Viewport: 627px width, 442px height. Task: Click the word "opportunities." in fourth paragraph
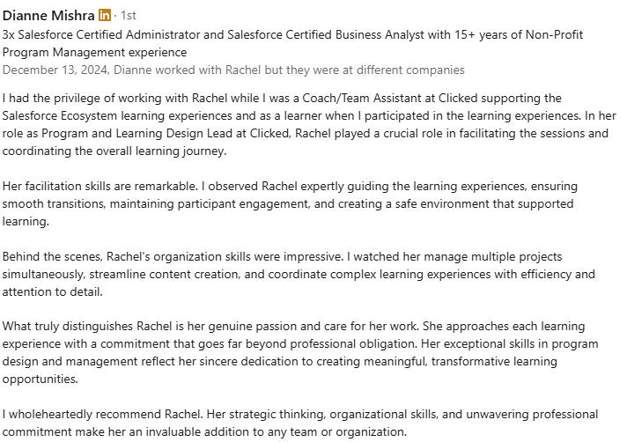tap(40, 379)
